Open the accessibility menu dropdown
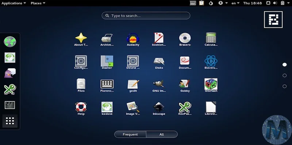Image resolution: width=292 pixels, height=145 pixels. pyautogui.click(x=223, y=3)
